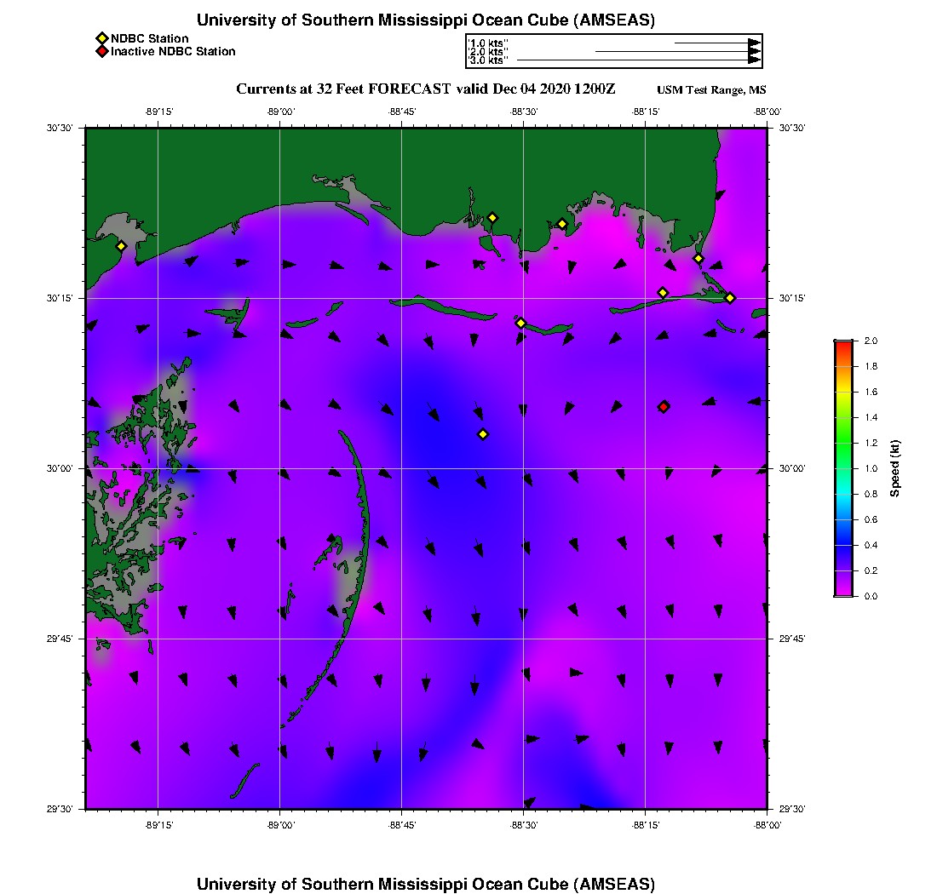The image size is (937, 894).
Task: Click the yellow diamond beside the NDBC Station legend
Action: point(101,38)
